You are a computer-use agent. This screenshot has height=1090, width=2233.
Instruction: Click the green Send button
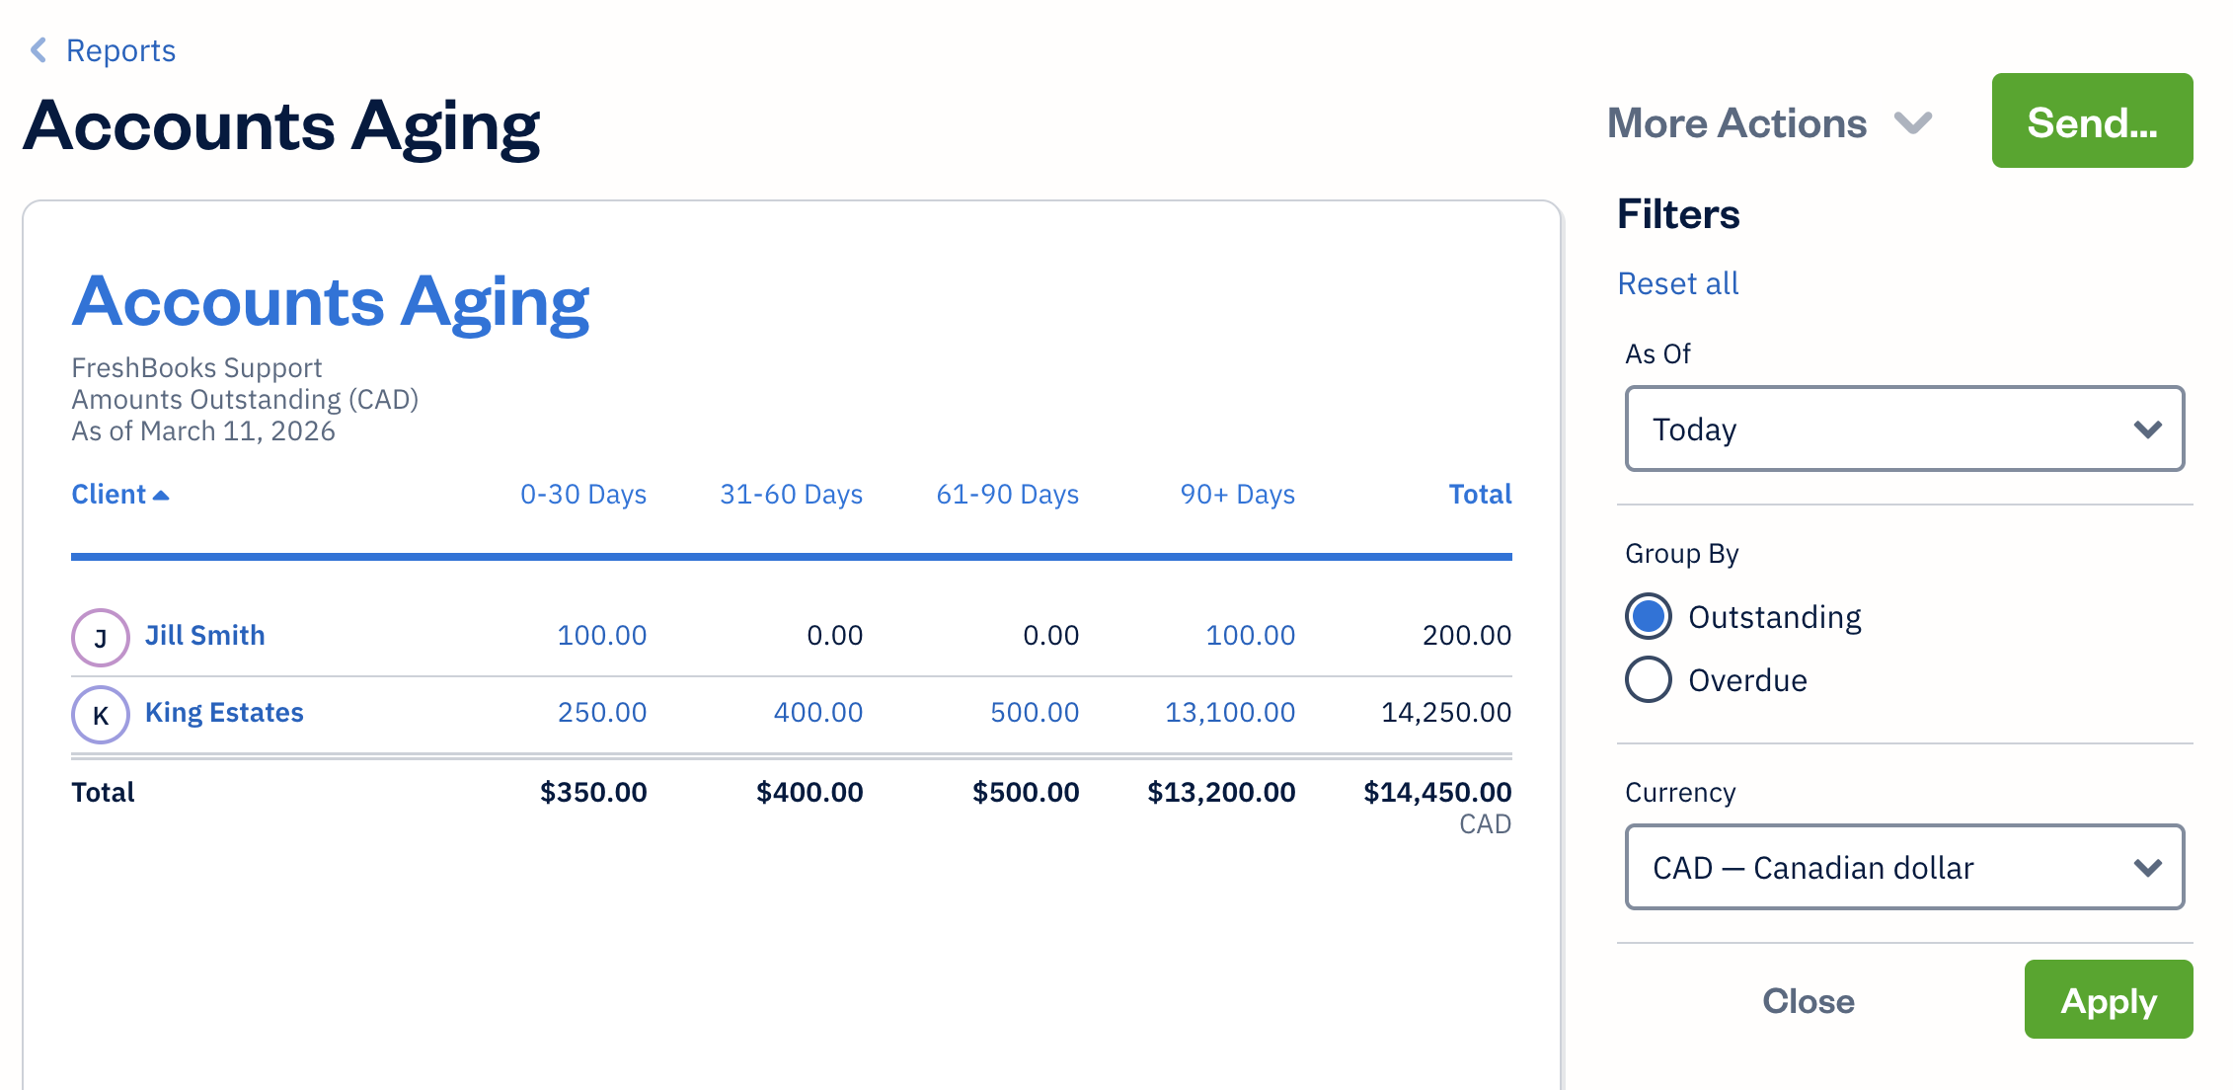tap(2091, 120)
